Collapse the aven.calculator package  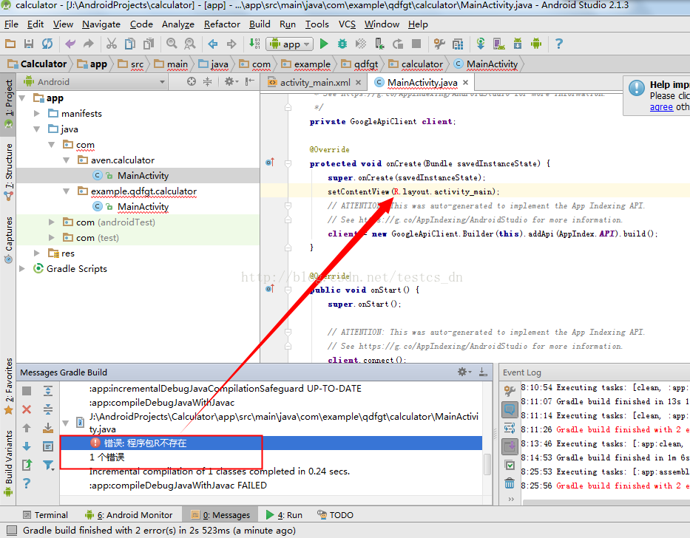click(67, 160)
